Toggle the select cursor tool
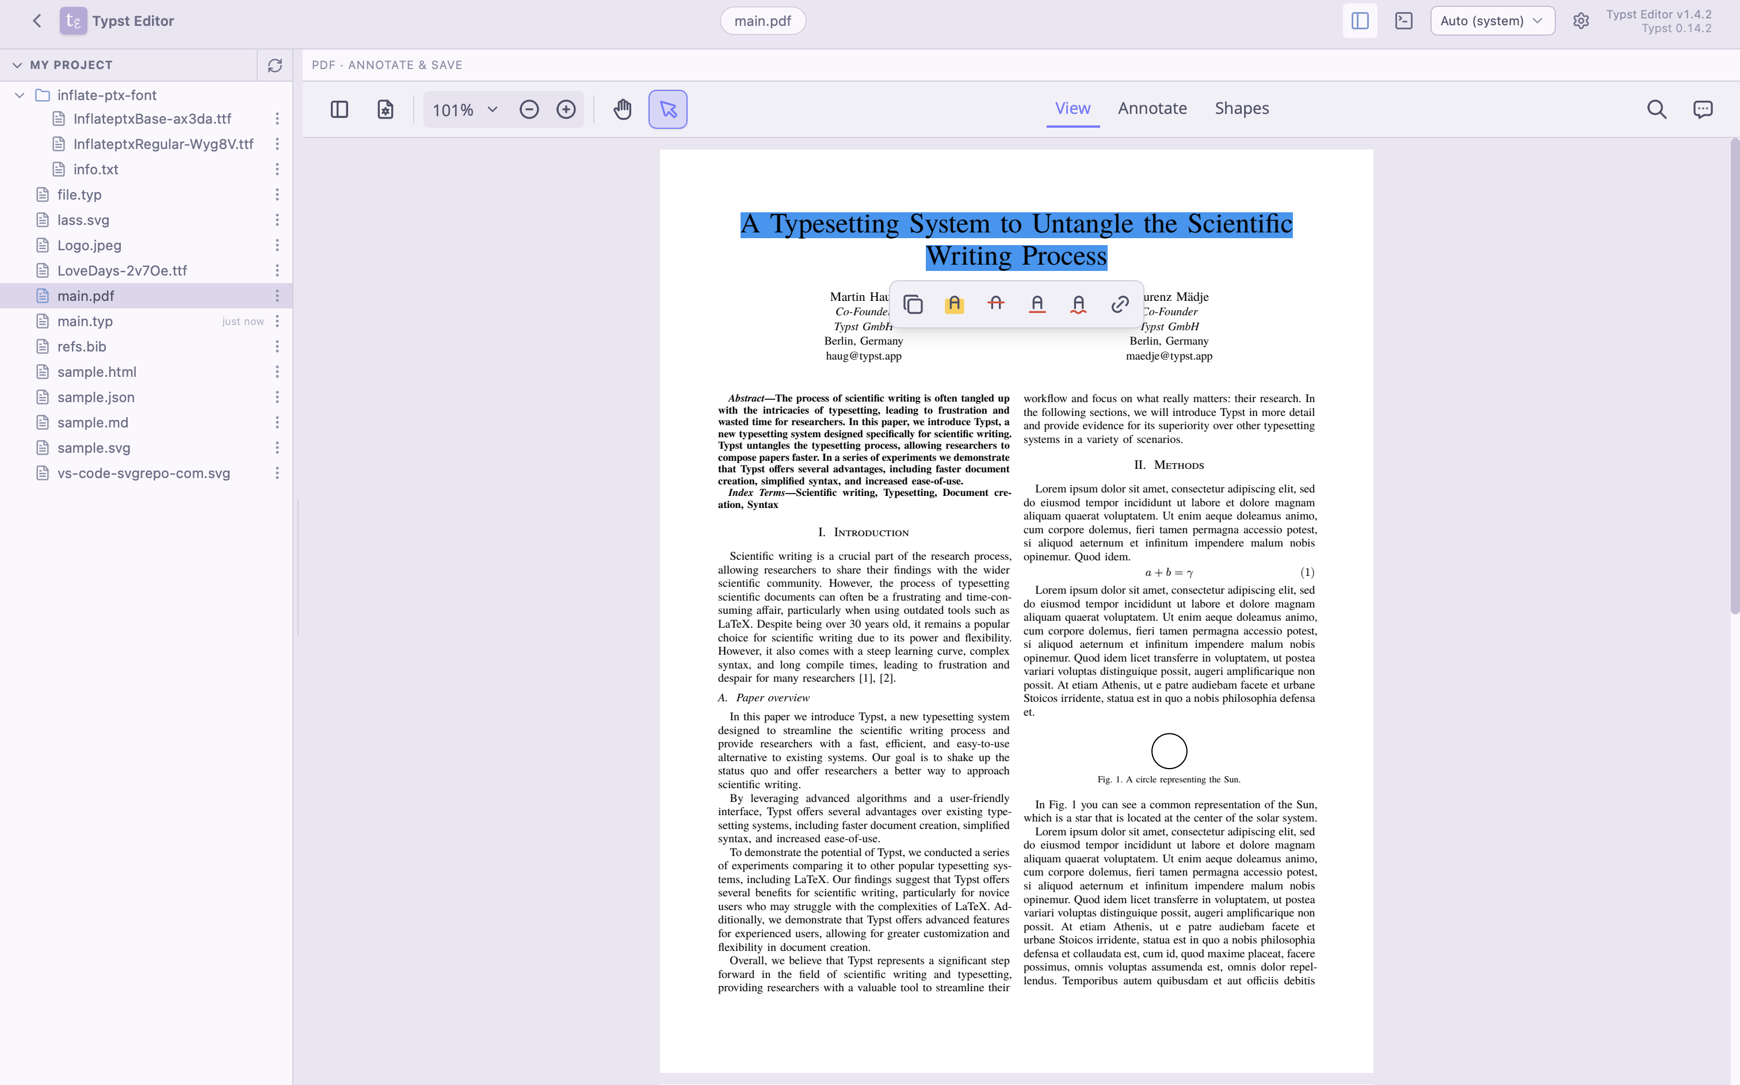 tap(667, 109)
